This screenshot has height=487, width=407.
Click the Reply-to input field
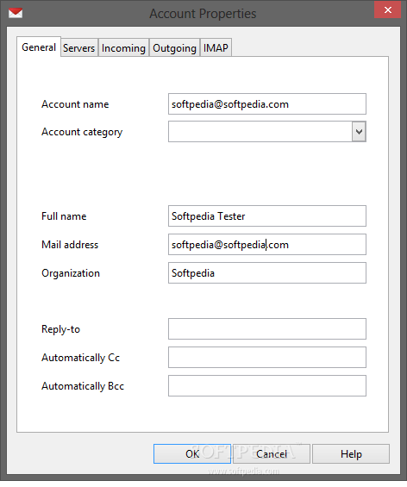coord(267,329)
